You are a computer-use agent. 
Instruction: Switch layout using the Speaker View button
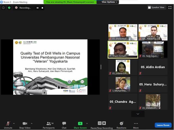click(x=156, y=7)
